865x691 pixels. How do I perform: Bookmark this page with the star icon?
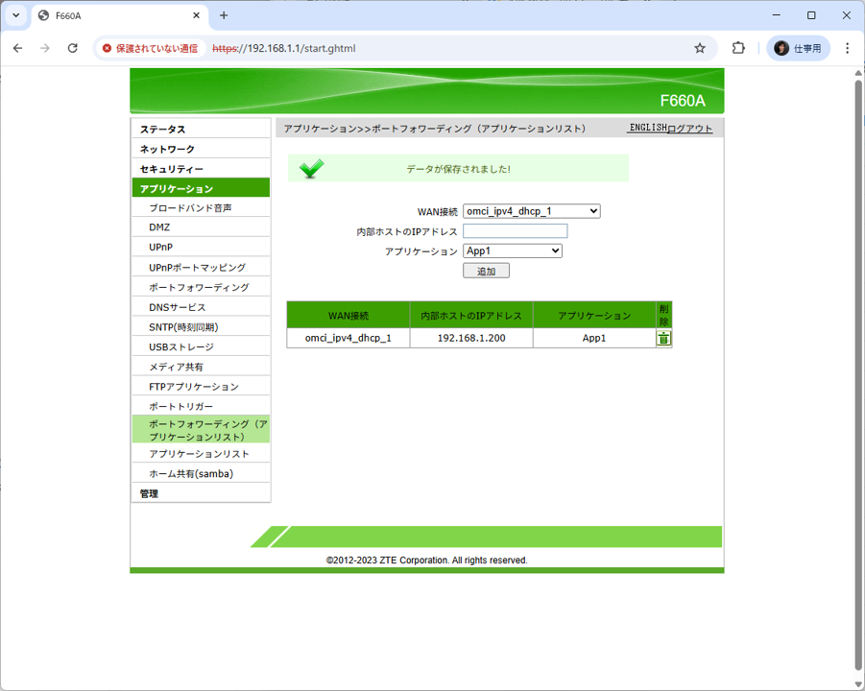click(x=700, y=48)
